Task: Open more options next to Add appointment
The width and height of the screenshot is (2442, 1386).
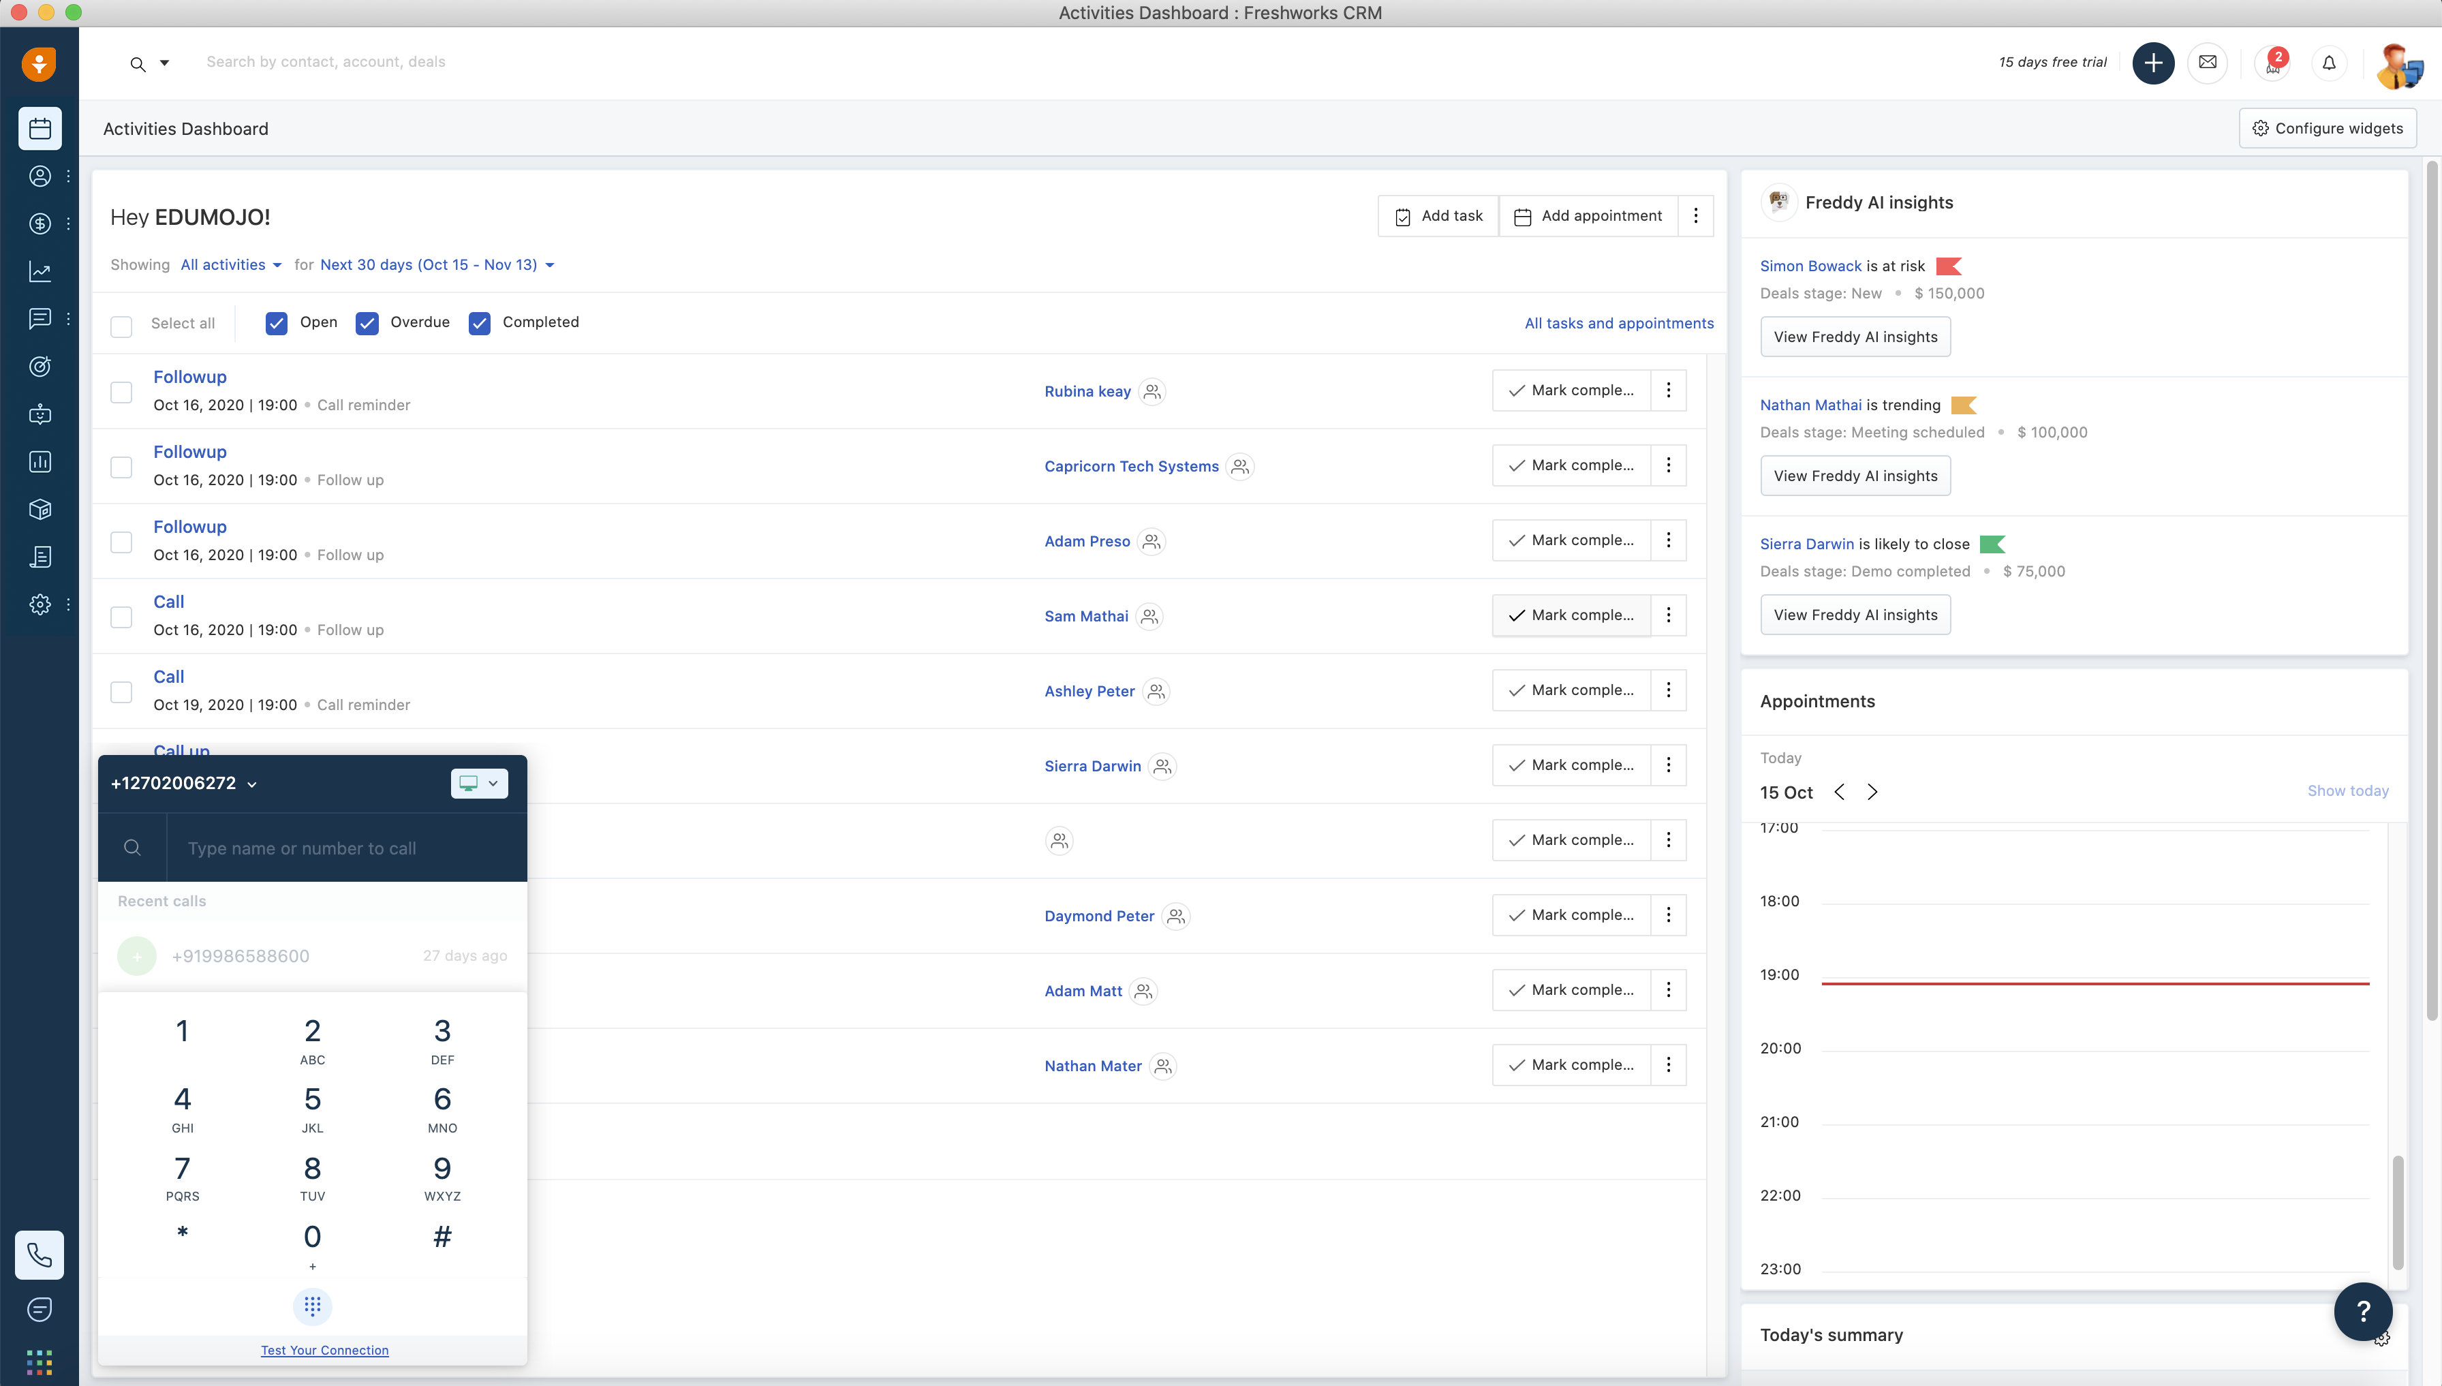Action: click(x=1695, y=215)
